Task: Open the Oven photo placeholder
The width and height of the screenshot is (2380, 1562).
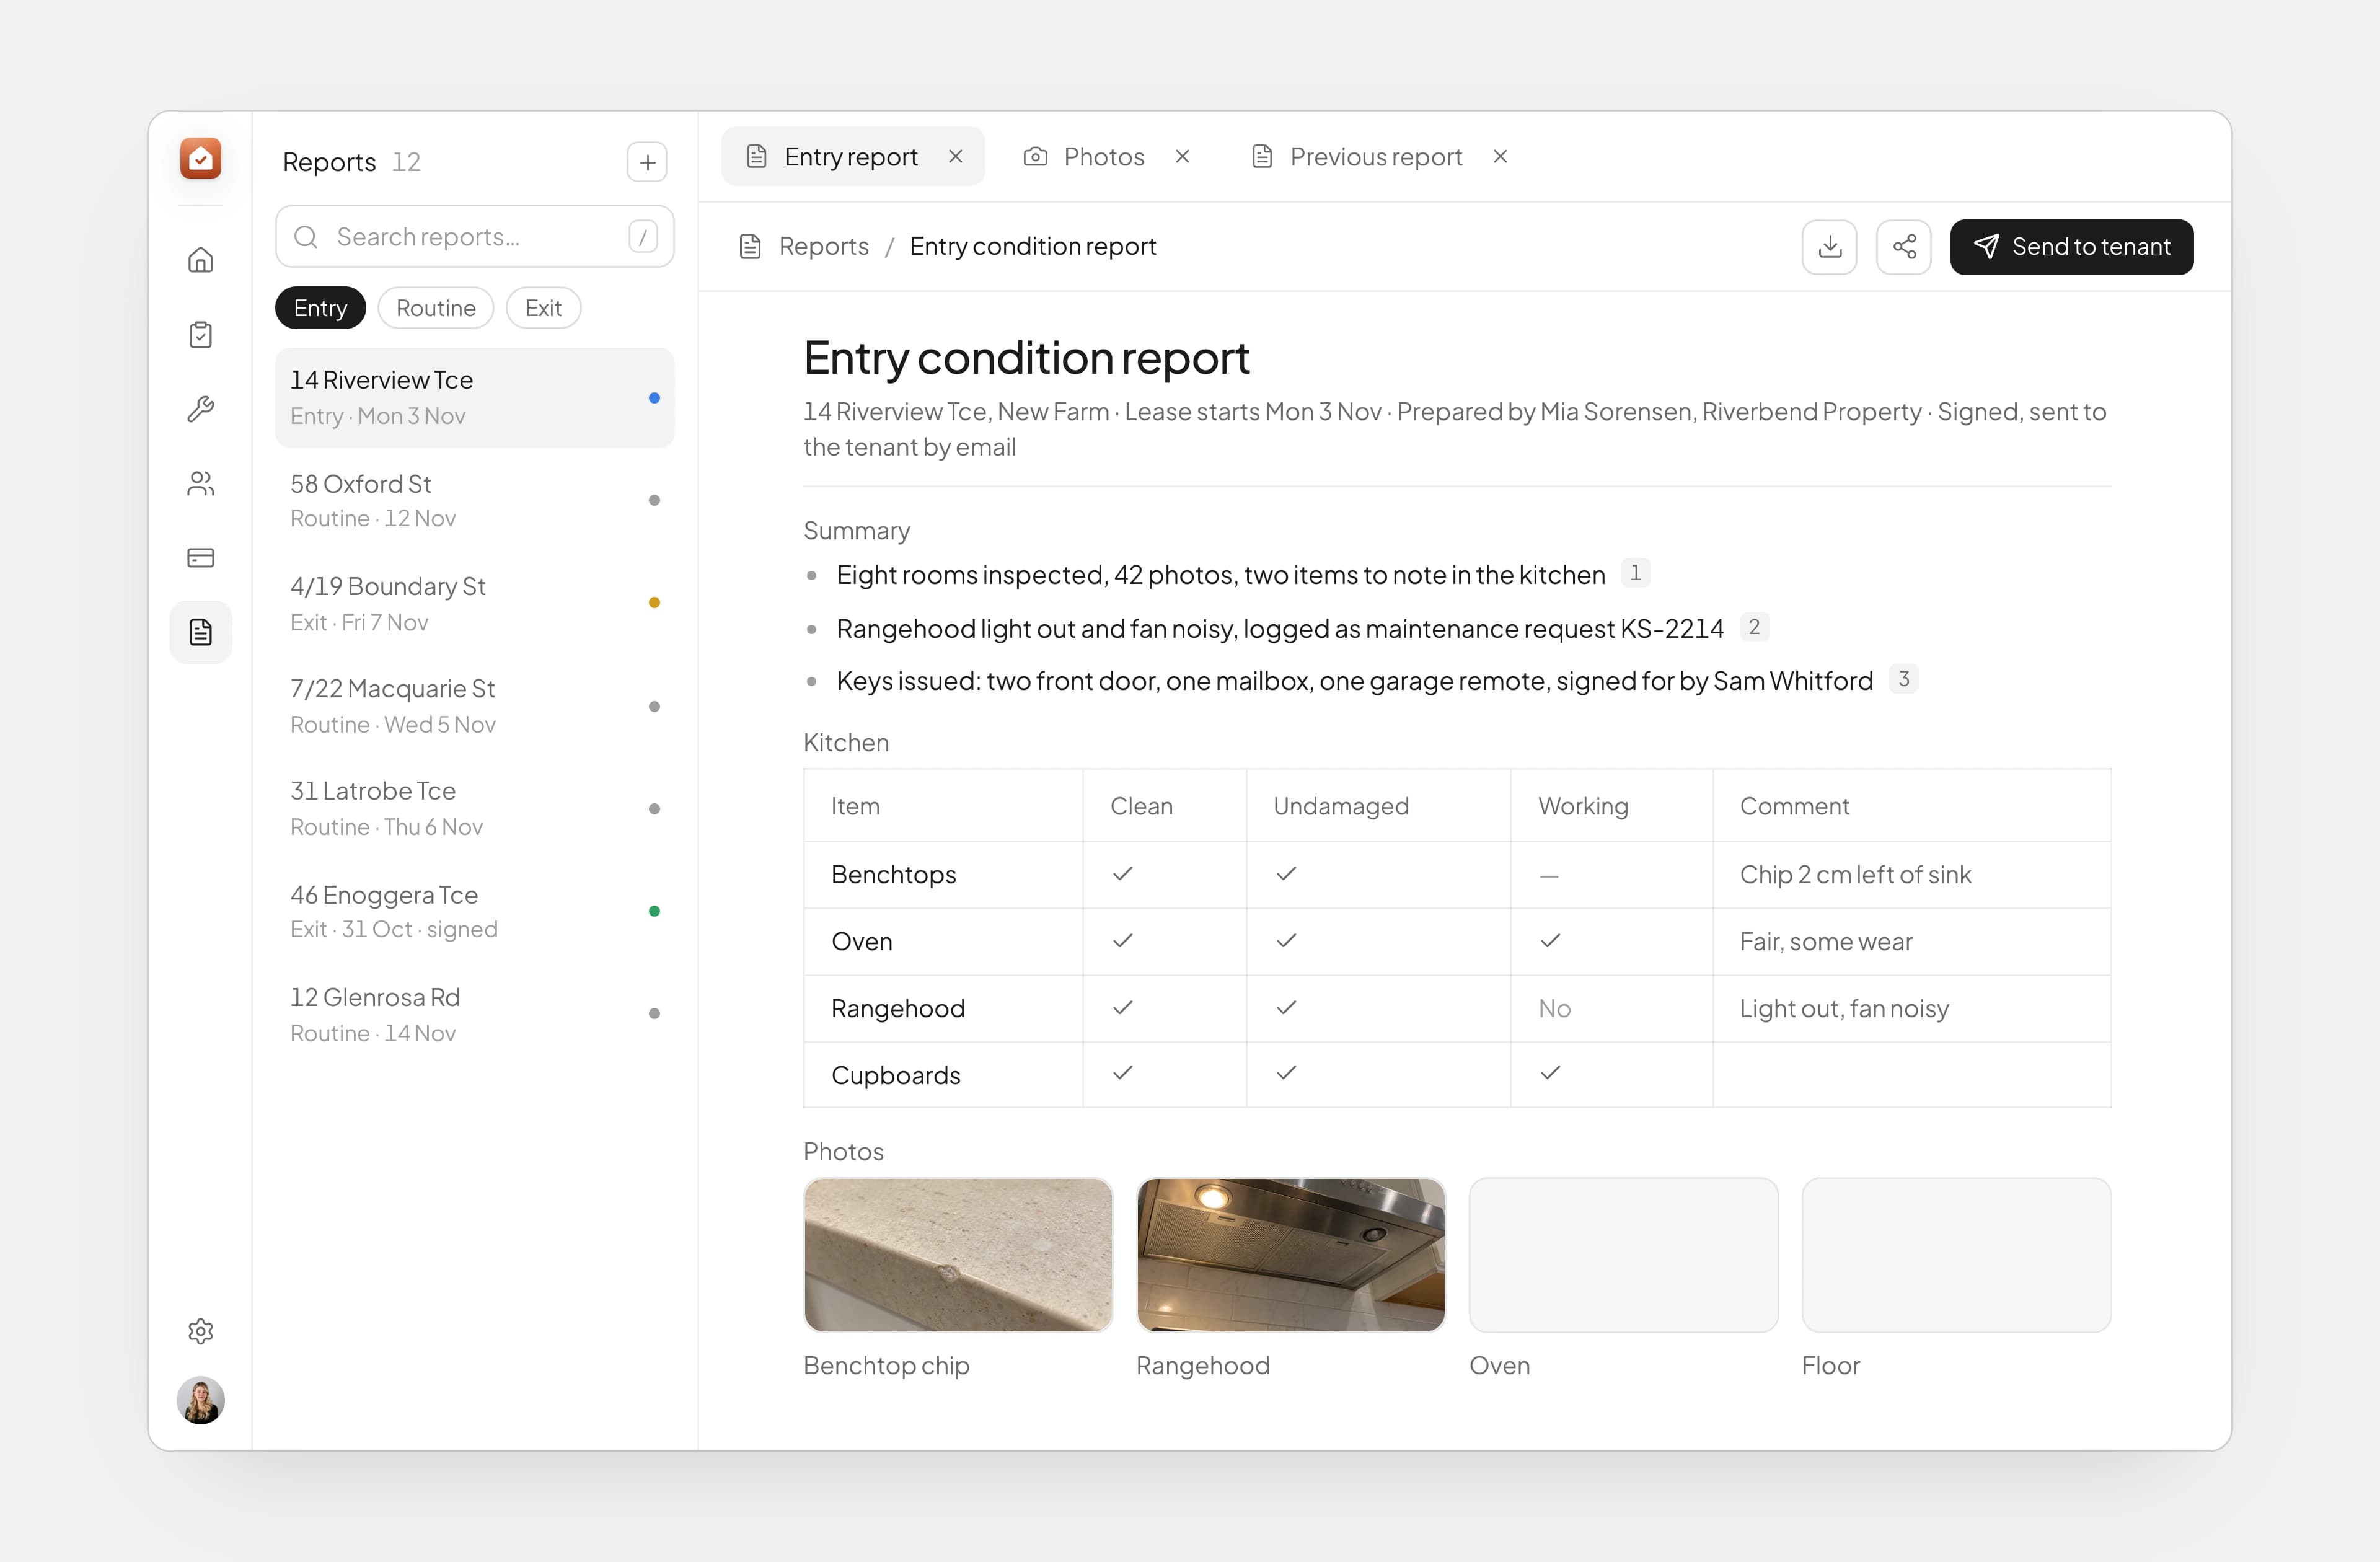Action: (1623, 1254)
